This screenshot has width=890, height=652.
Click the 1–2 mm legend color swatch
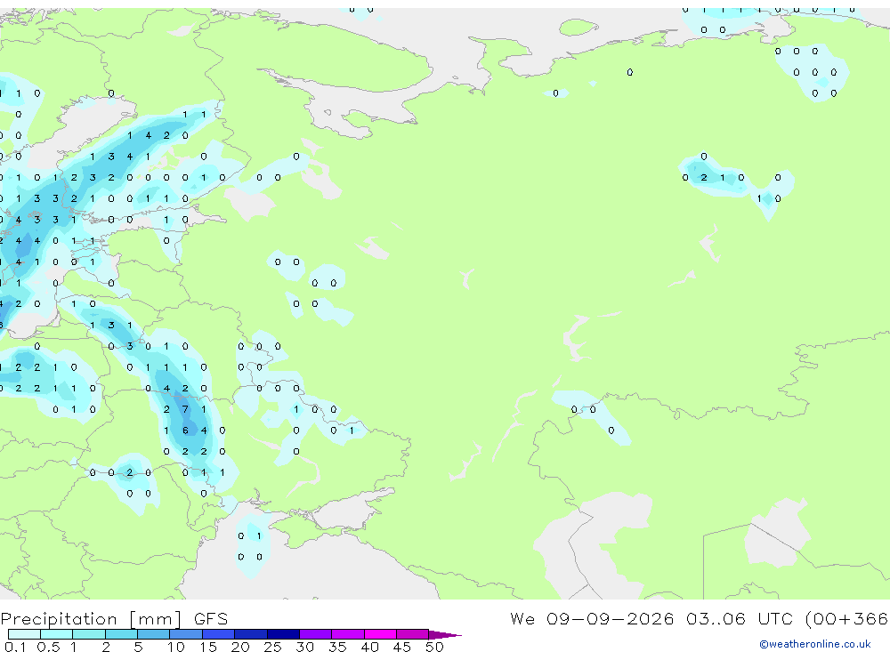click(89, 634)
